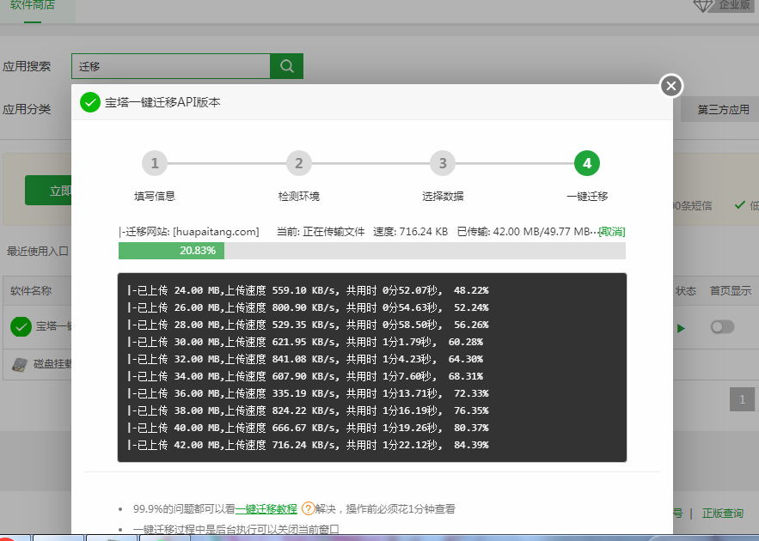
Task: Click the 首页显示 column header
Action: coord(731,290)
